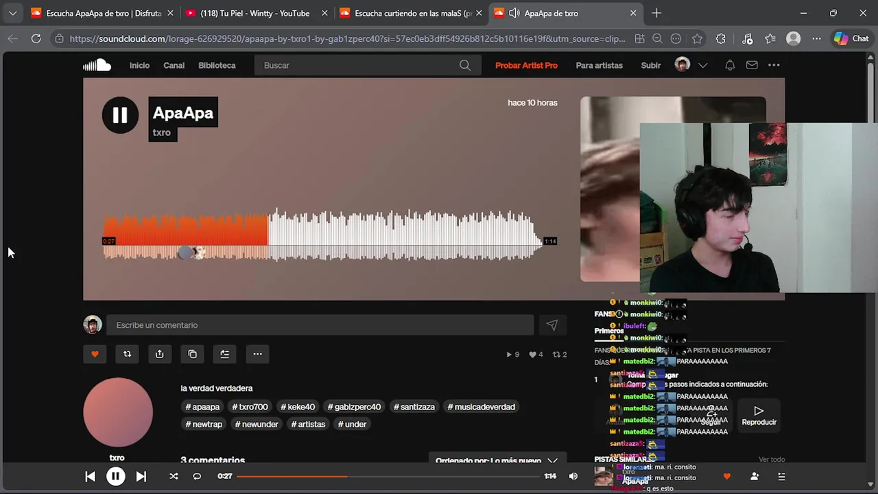Open the #keke40 tag
Screen dimensions: 878x494
click(298, 407)
